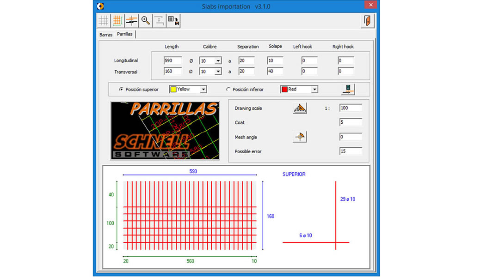The height and width of the screenshot is (277, 493).
Task: Switch to the Barras tab
Action: pyautogui.click(x=106, y=35)
